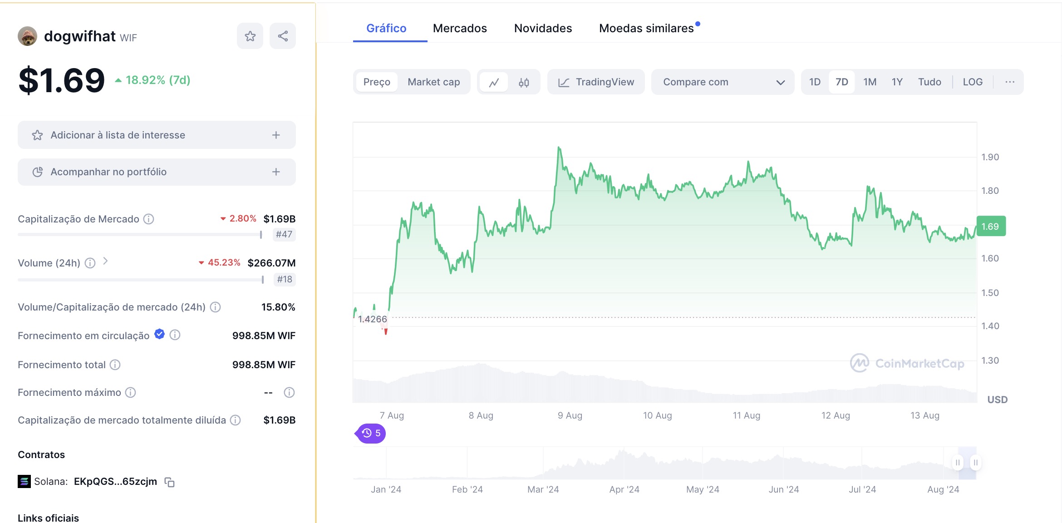Click the info icon next to Capitalização de Mercado
The height and width of the screenshot is (523, 1062).
pos(148,219)
